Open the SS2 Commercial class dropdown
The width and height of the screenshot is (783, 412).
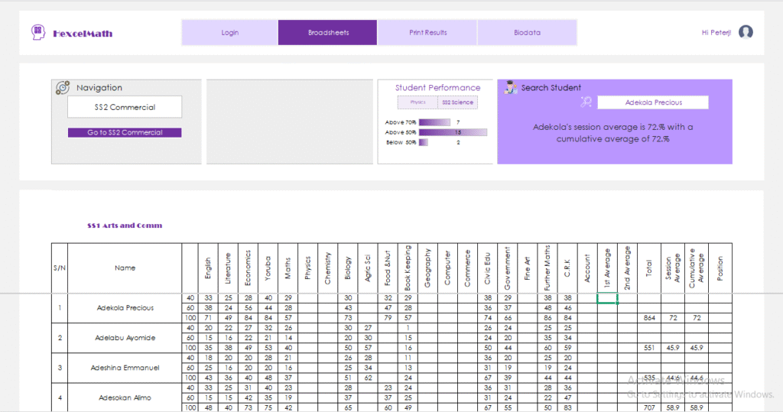click(125, 107)
